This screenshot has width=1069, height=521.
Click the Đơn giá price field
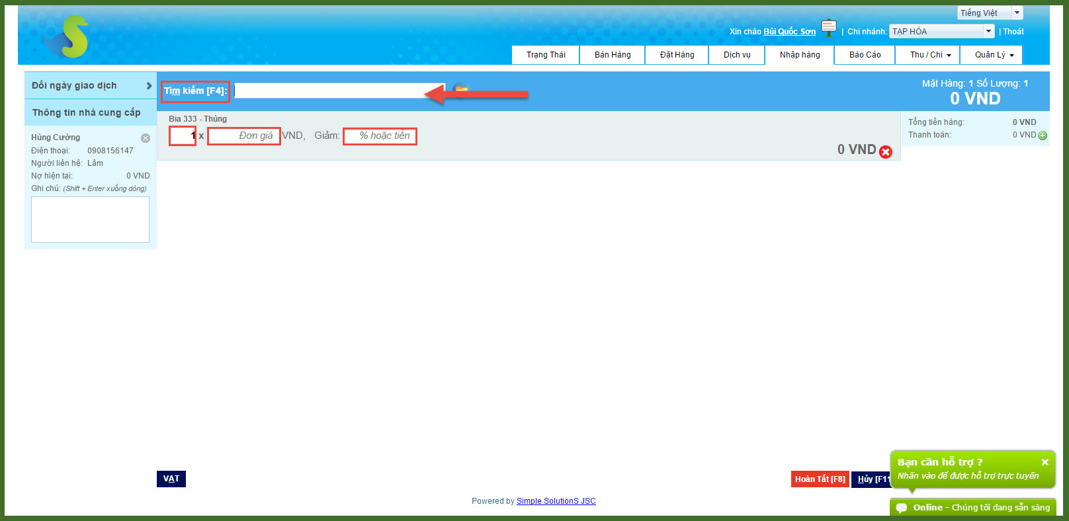[244, 136]
